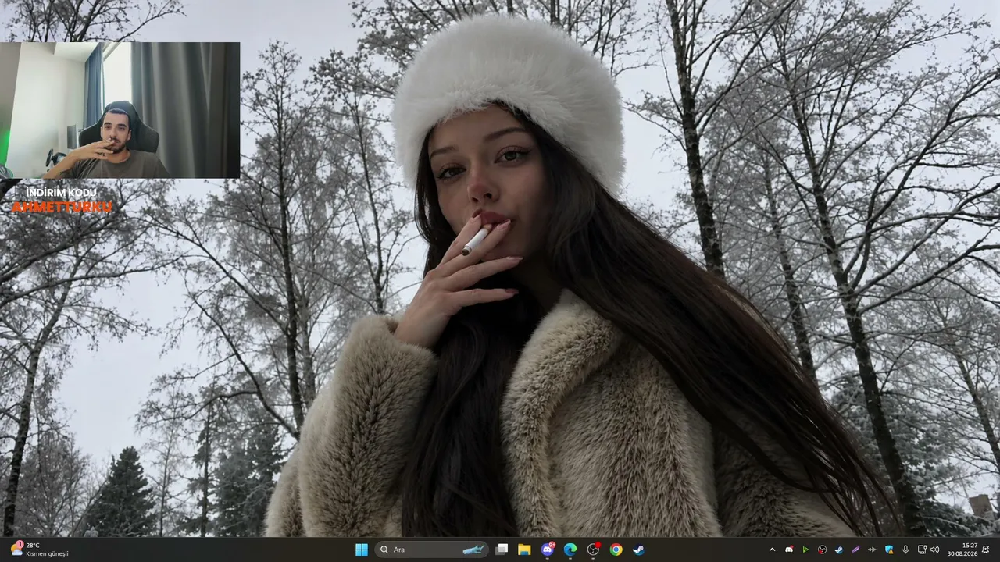The width and height of the screenshot is (1000, 562).
Task: Click the microphone tray icon
Action: 905,550
